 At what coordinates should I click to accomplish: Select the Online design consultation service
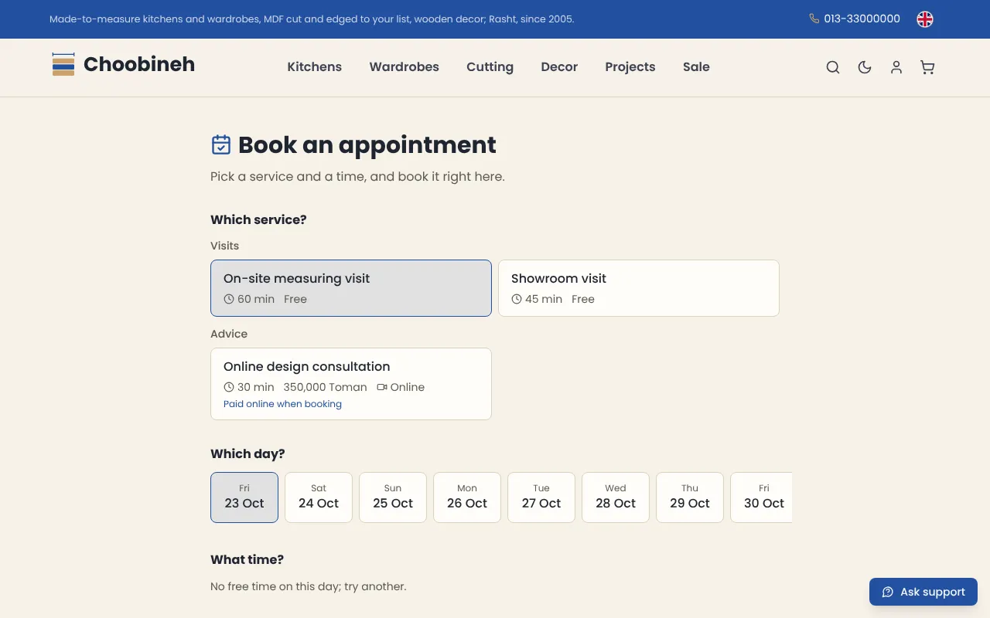click(351, 384)
